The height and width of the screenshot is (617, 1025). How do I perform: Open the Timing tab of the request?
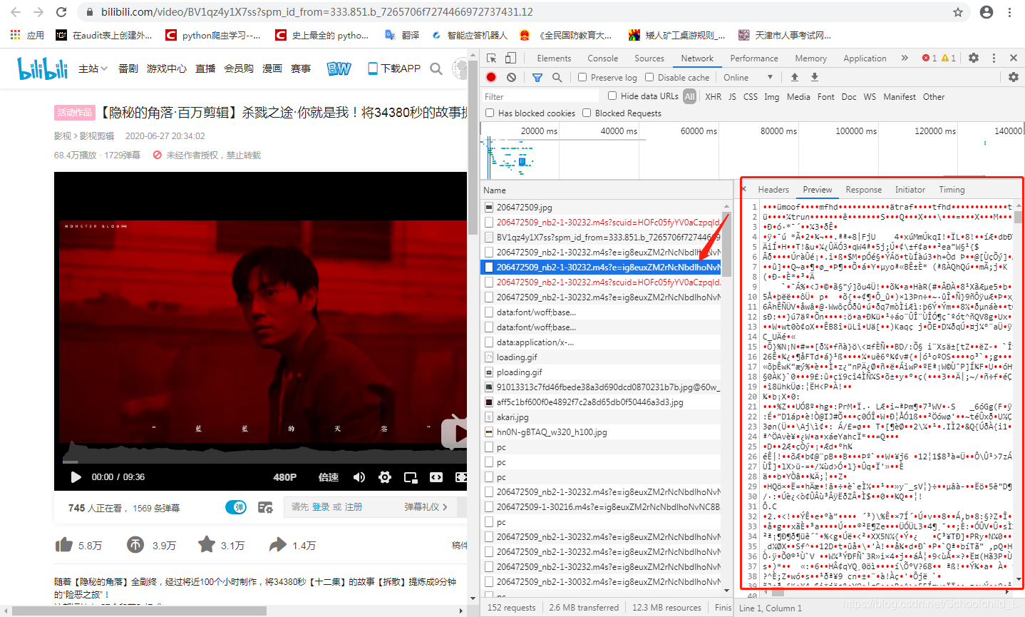(952, 190)
